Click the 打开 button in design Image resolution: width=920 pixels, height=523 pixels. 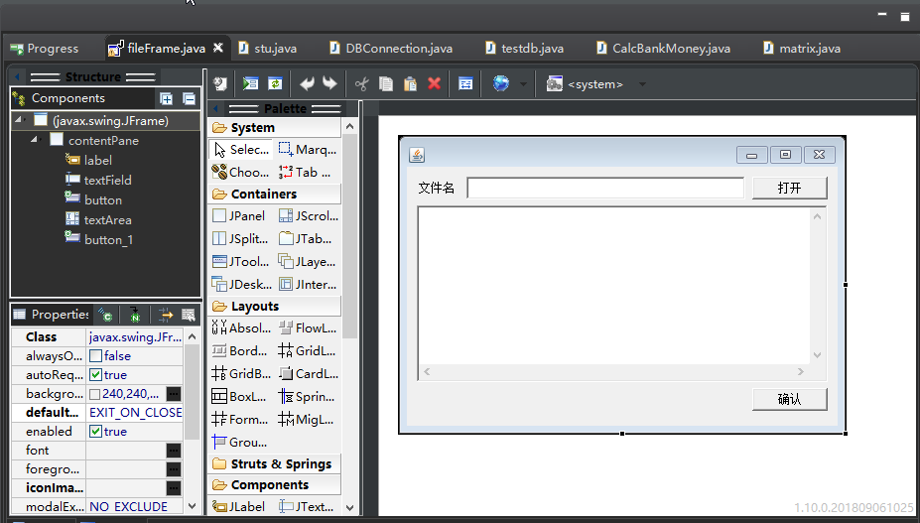coord(790,188)
